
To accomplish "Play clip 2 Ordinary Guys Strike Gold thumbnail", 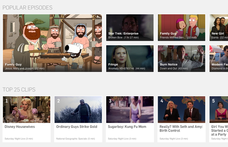I will [x=78, y=110].
